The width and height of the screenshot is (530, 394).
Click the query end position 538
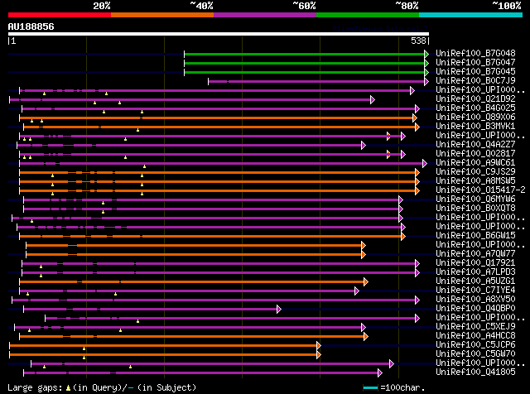pos(418,41)
